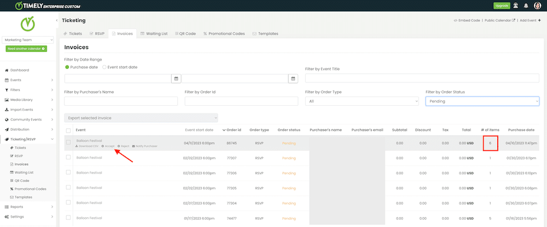Switch to the Waiting List tab

(x=153, y=33)
